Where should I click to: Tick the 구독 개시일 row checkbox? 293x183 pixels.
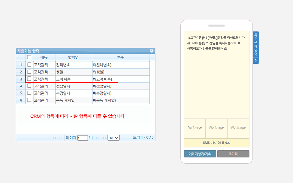click(x=29, y=100)
